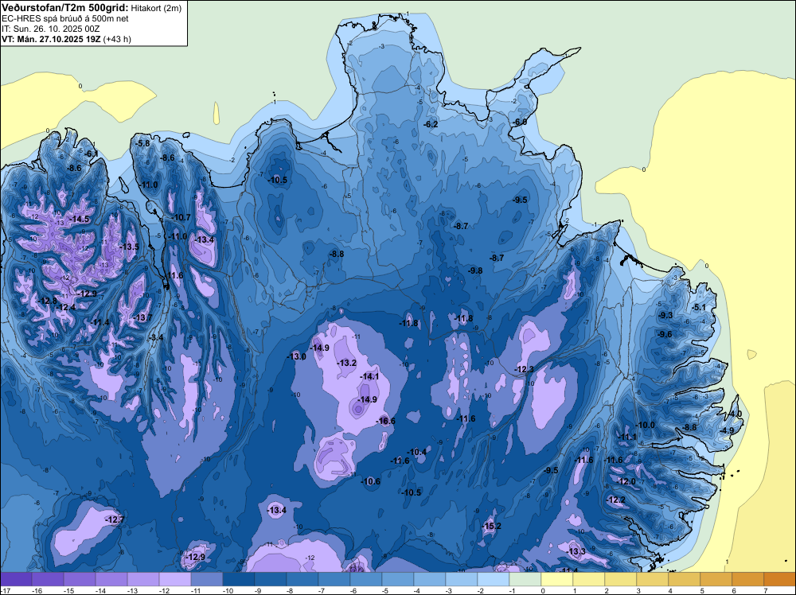The width and height of the screenshot is (796, 595).
Task: Click the -12.8 temperature value
Action: pos(49,301)
